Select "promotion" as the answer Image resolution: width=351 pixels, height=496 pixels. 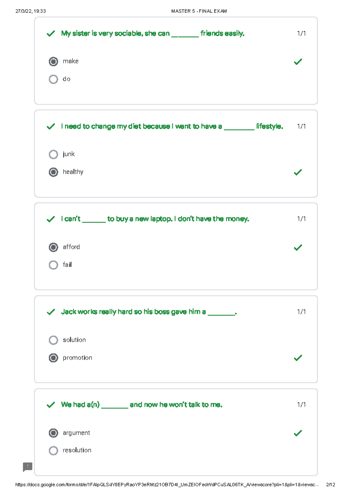(53, 358)
